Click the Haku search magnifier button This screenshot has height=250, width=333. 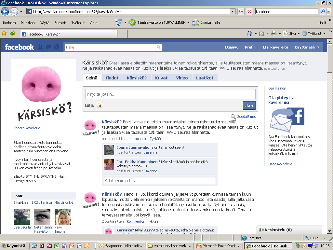pos(158,47)
